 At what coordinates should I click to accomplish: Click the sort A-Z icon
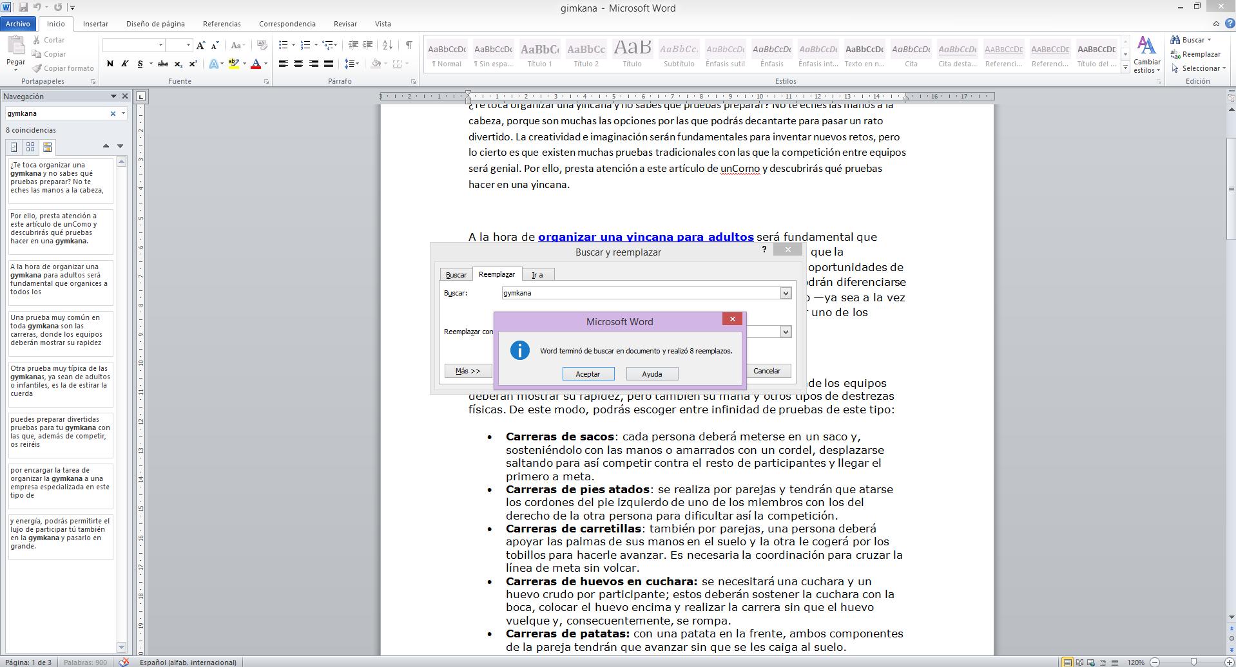(387, 45)
